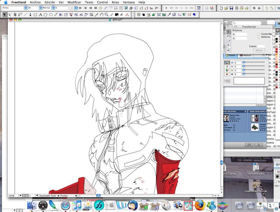Open the Puntos units dropdown
The image size is (280, 212).
(x=76, y=196)
